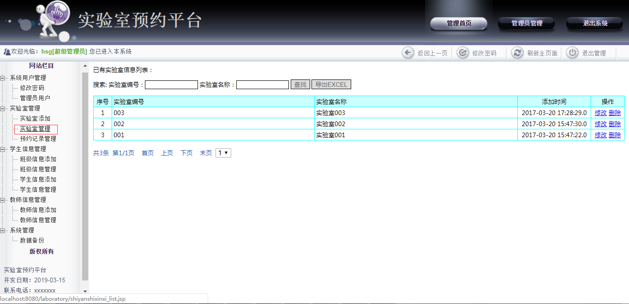Open 班级信息添加 in sidebar
This screenshot has height=304, width=629.
(38, 159)
